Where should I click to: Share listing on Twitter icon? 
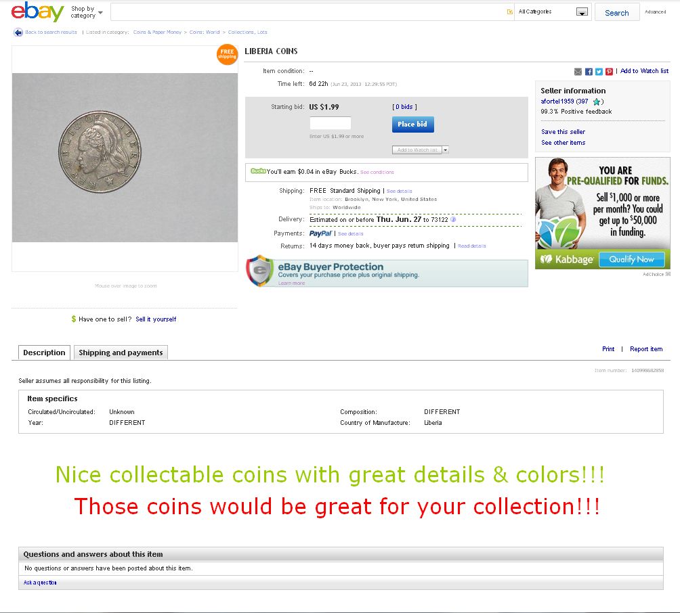[599, 72]
